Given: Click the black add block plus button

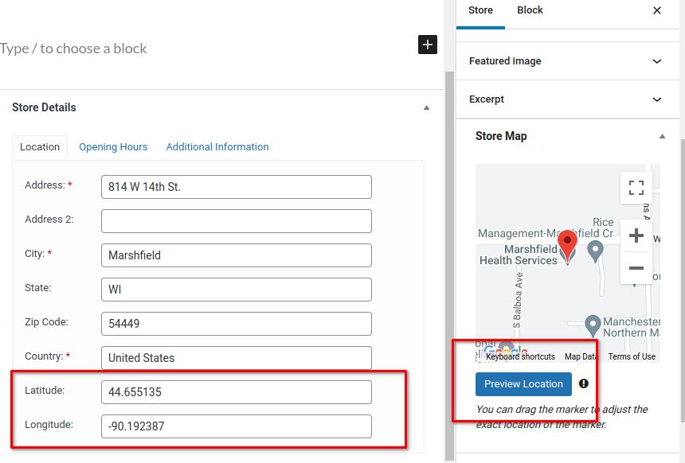Looking at the screenshot, I should (427, 45).
